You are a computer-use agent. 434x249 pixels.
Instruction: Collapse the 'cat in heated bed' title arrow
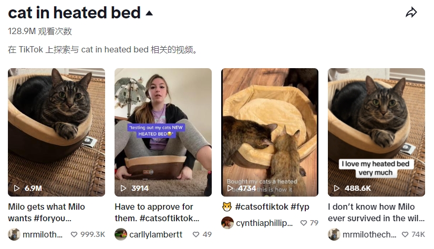click(149, 13)
